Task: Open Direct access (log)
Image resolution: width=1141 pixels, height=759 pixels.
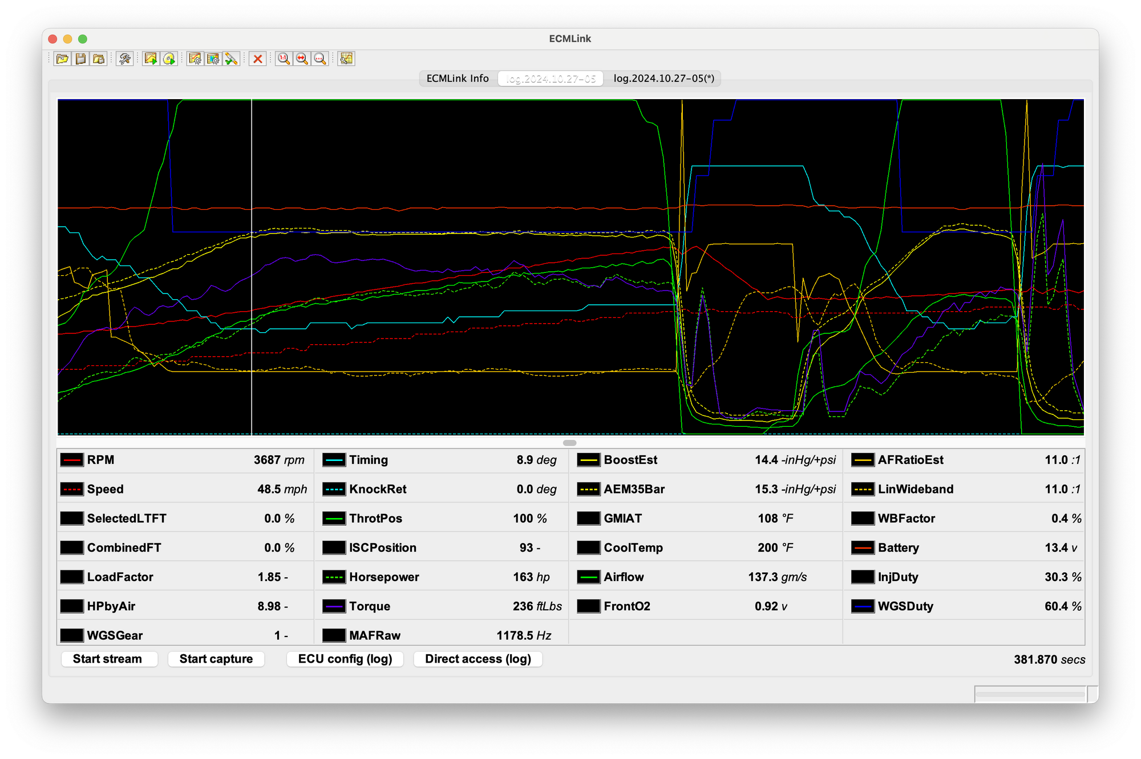Action: (478, 659)
